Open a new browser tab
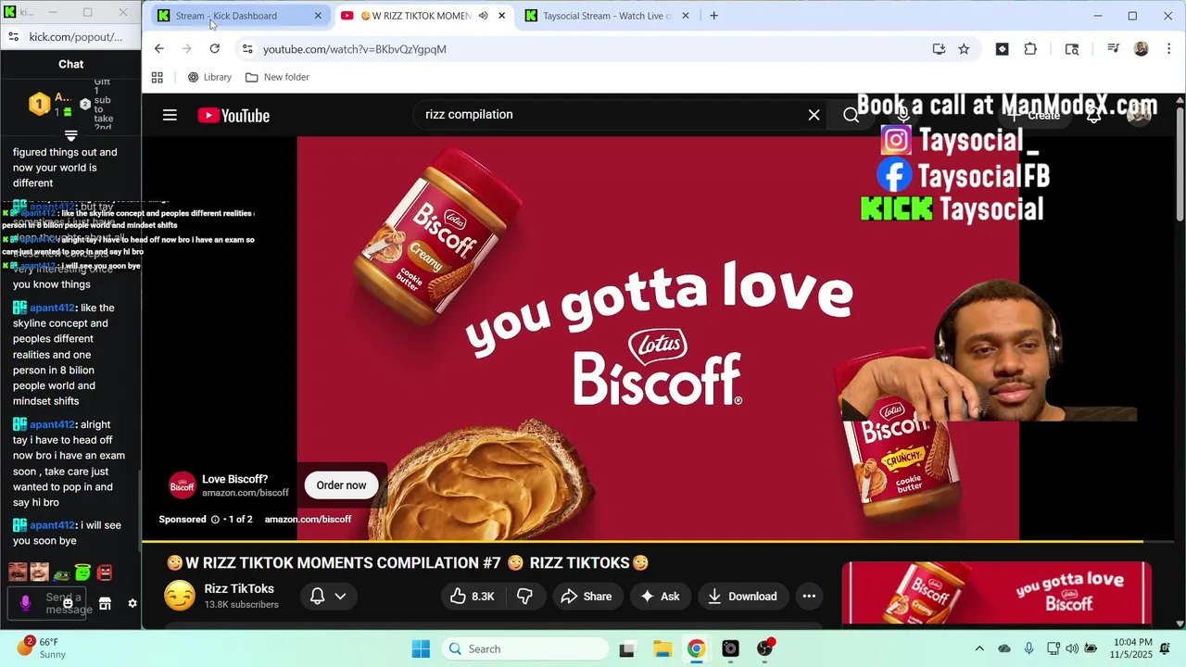The height and width of the screenshot is (667, 1186). coord(713,16)
